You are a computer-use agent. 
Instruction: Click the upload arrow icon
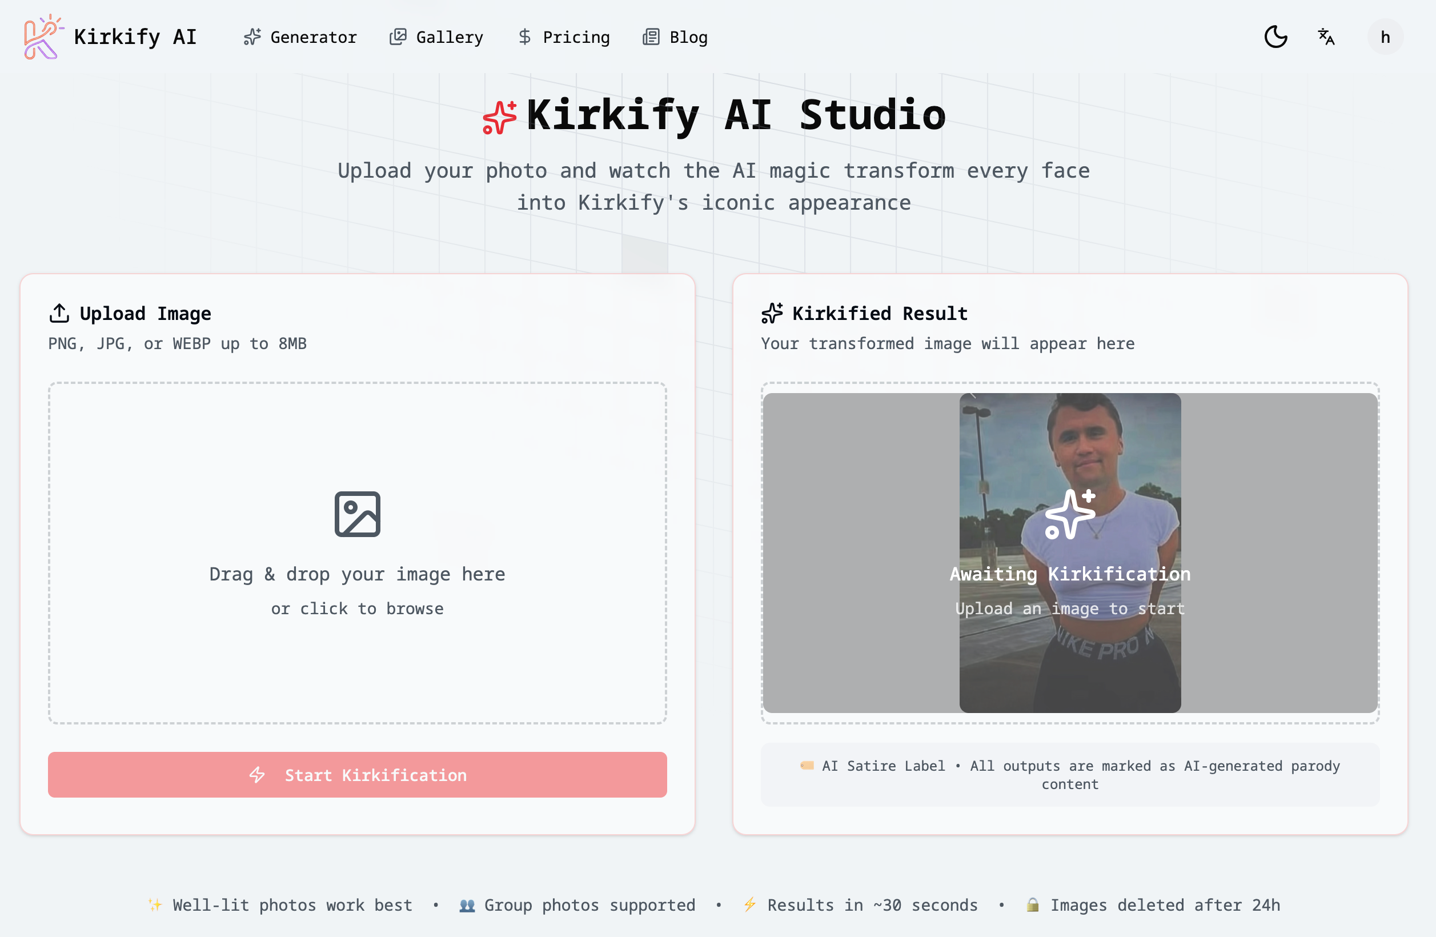click(59, 313)
